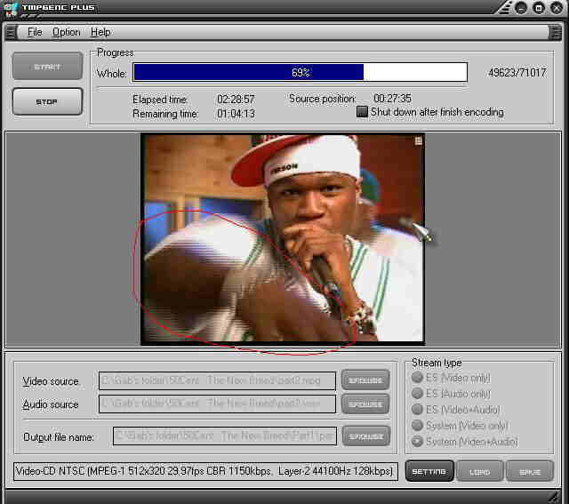
Task: Maximize the TMPGEnc Plus window
Action: [x=539, y=8]
